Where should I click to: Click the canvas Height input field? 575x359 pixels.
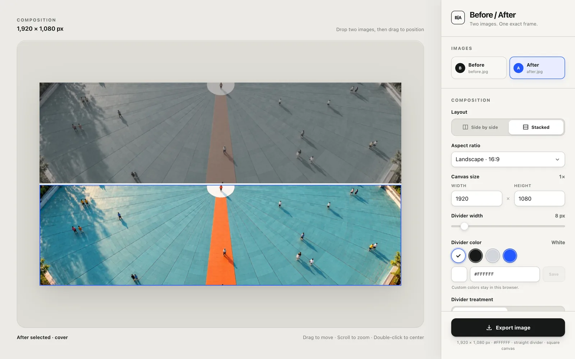(539, 199)
